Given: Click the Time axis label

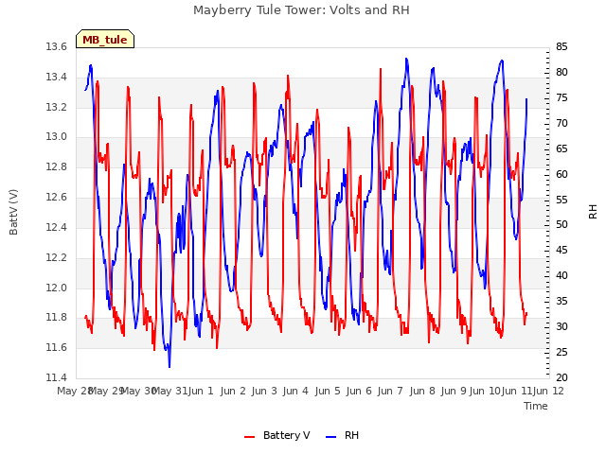Looking at the screenshot, I should (x=536, y=406).
